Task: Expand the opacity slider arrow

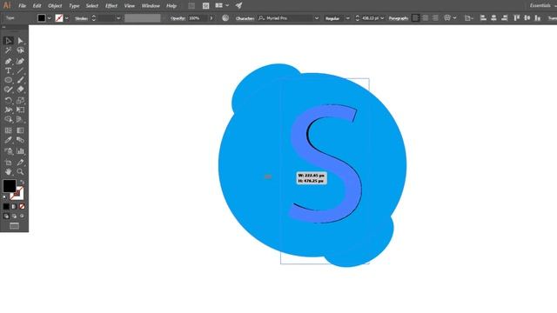Action: (x=211, y=18)
